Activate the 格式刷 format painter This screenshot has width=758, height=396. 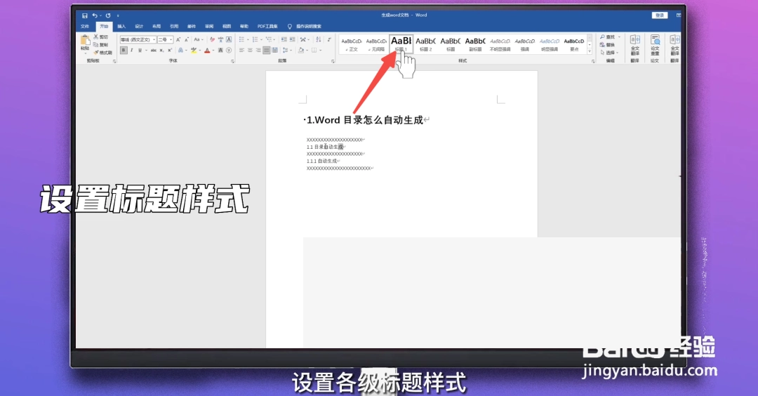click(103, 52)
